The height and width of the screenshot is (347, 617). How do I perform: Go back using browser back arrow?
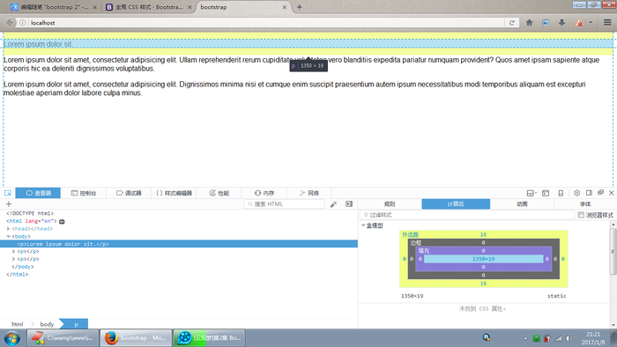(10, 23)
